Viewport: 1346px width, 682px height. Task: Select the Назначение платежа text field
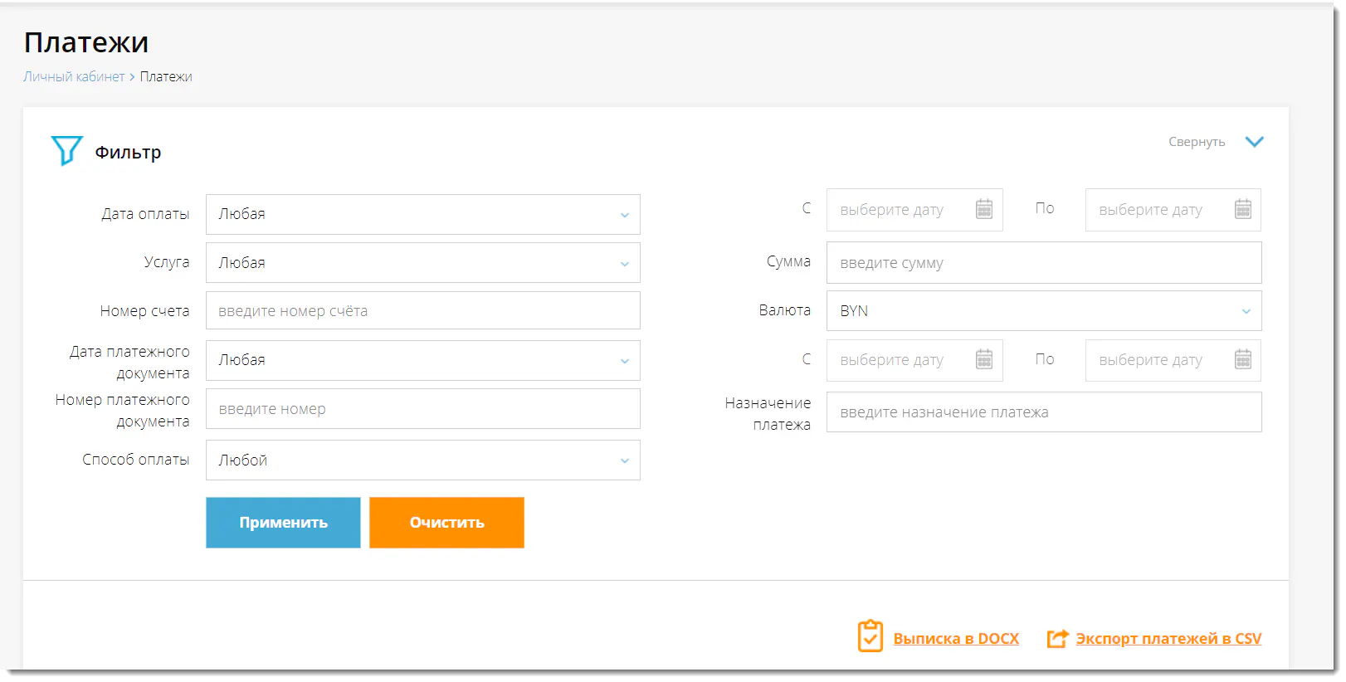click(x=1043, y=412)
